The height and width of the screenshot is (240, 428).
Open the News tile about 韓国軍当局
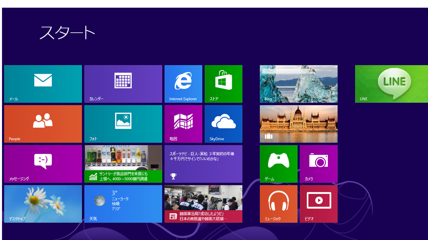tap(203, 204)
